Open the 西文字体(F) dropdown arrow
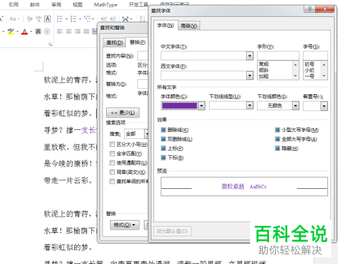This screenshot has height=264, width=338. (x=249, y=75)
